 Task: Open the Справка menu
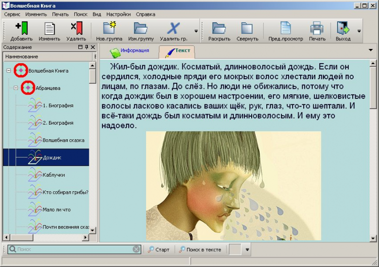[x=146, y=14]
